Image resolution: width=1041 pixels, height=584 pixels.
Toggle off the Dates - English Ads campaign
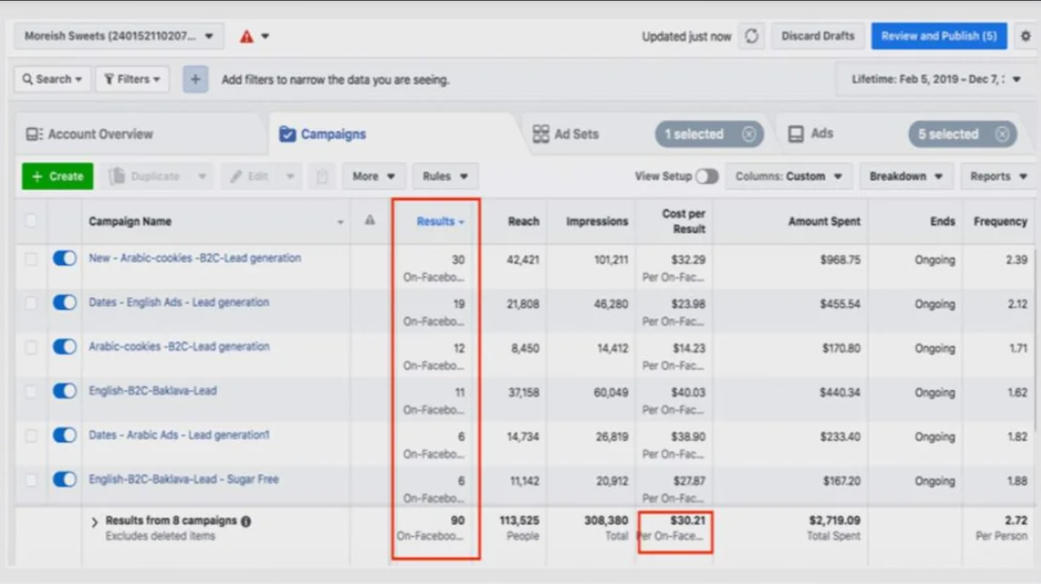65,303
